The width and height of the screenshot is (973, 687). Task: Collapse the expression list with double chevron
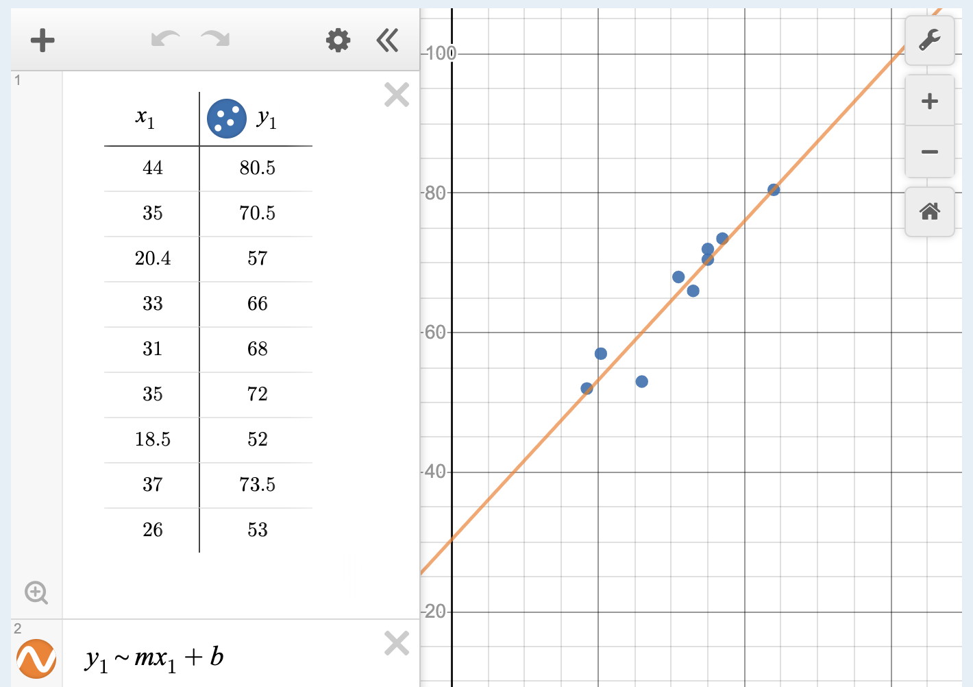tap(387, 40)
